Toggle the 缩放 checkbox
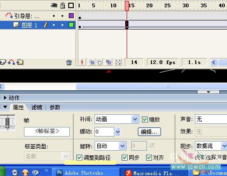227x176 pixels. (145, 119)
